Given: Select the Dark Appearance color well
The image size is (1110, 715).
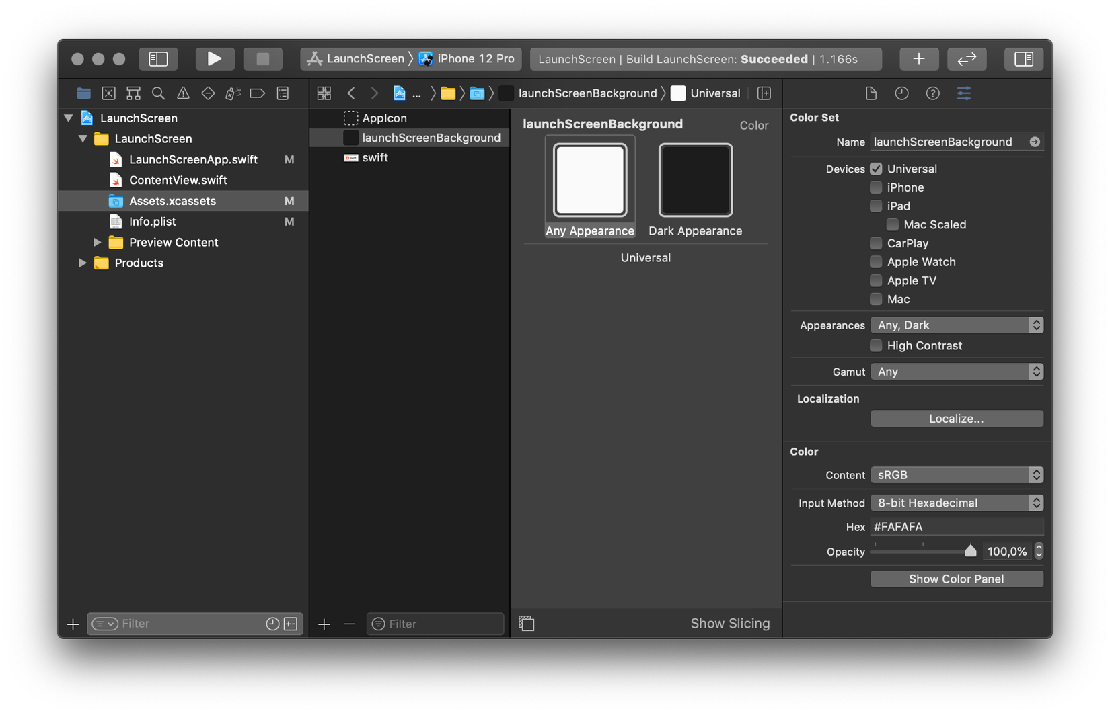Looking at the screenshot, I should click(695, 180).
